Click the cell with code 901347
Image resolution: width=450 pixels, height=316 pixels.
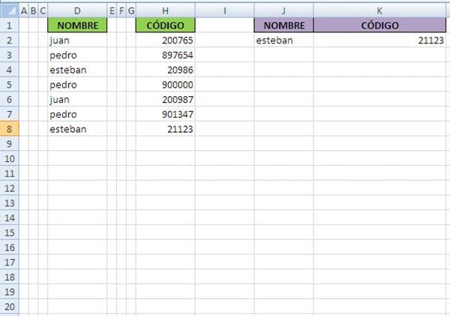165,114
